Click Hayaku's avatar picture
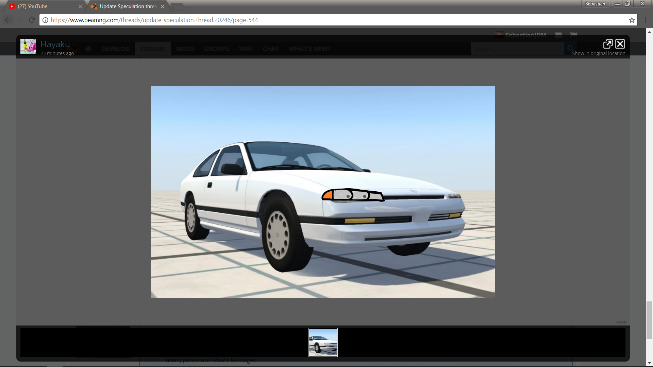 (x=28, y=47)
